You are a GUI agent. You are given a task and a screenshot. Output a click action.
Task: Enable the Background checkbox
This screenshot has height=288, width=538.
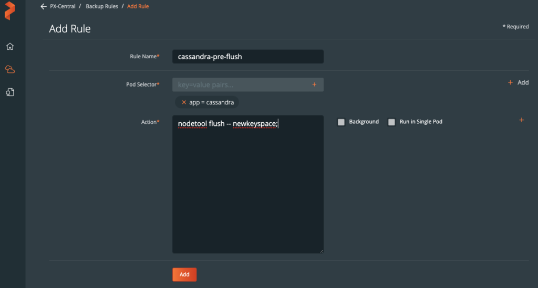coord(341,122)
